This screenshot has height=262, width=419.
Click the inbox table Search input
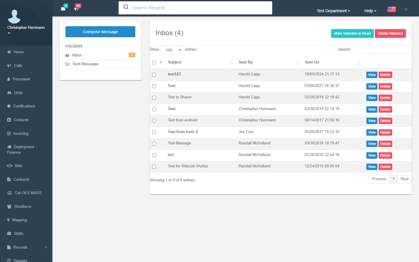pos(382,50)
